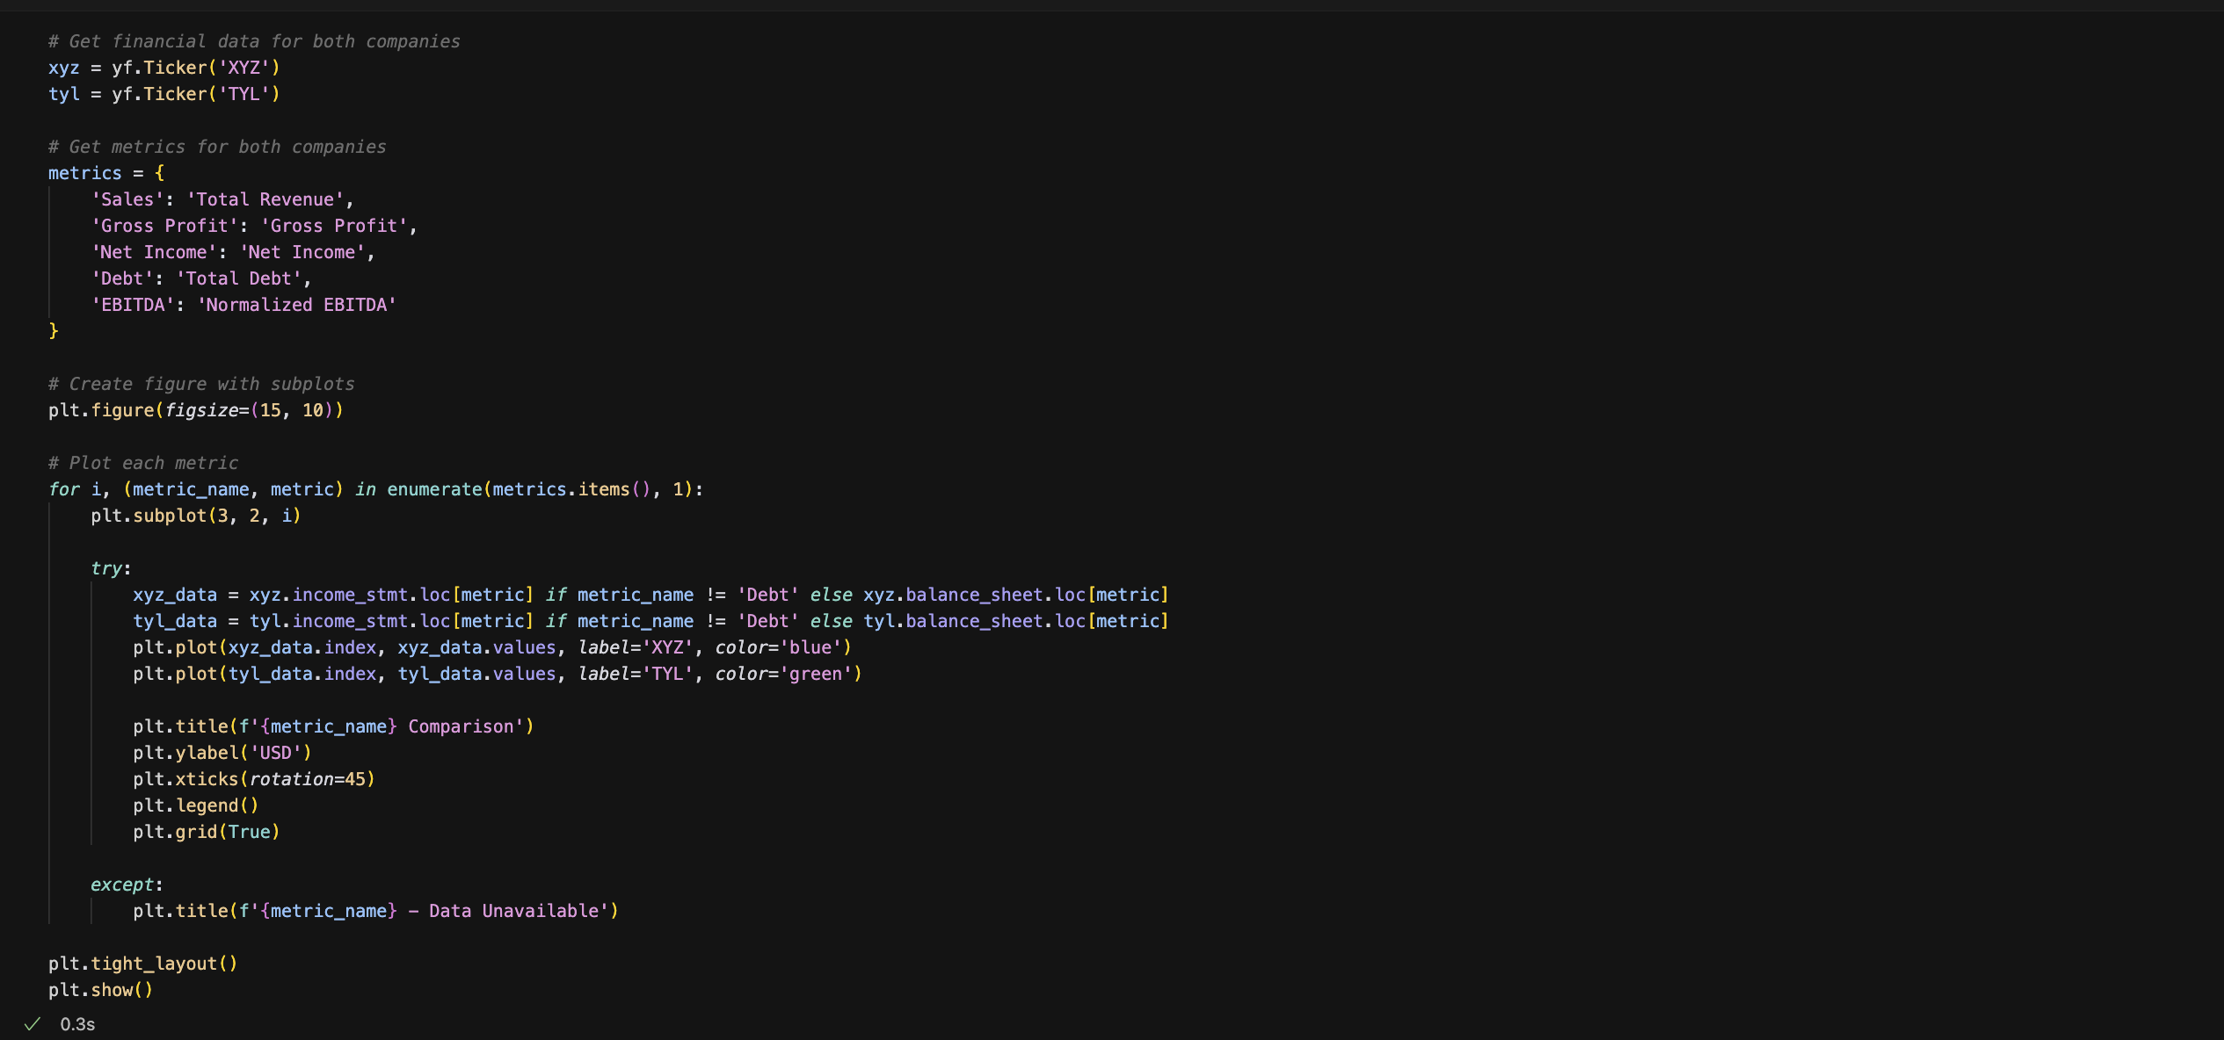
Task: Click the figsize parameter in plt.figure
Action: click(201, 410)
